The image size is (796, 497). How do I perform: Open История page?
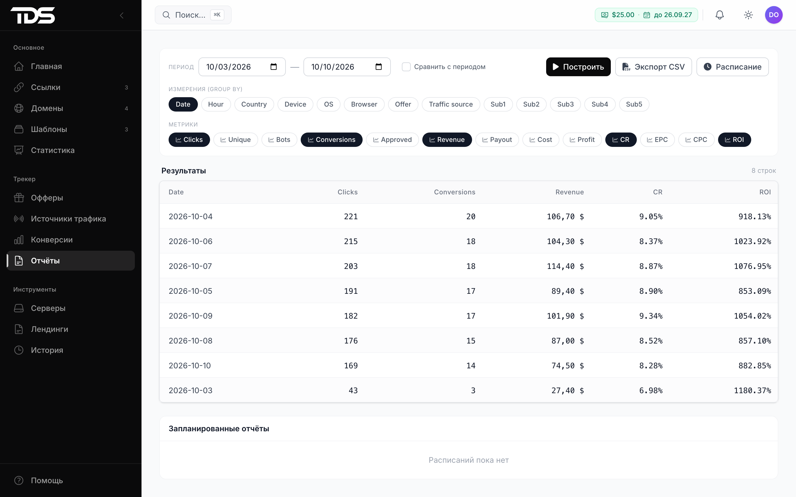71,350
